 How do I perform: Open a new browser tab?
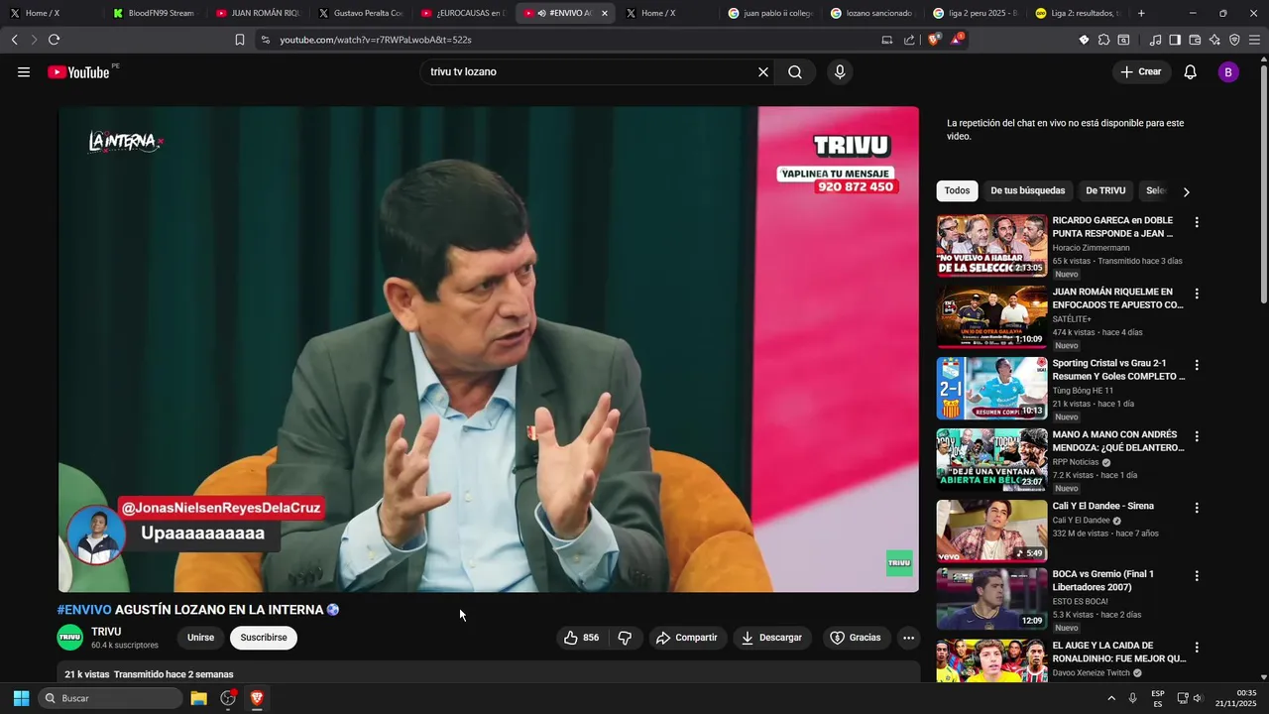[1141, 13]
